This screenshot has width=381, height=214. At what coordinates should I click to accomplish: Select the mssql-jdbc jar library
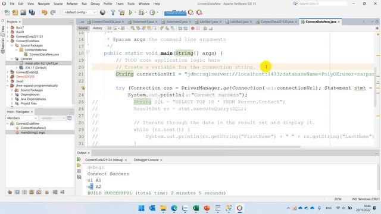point(42,63)
